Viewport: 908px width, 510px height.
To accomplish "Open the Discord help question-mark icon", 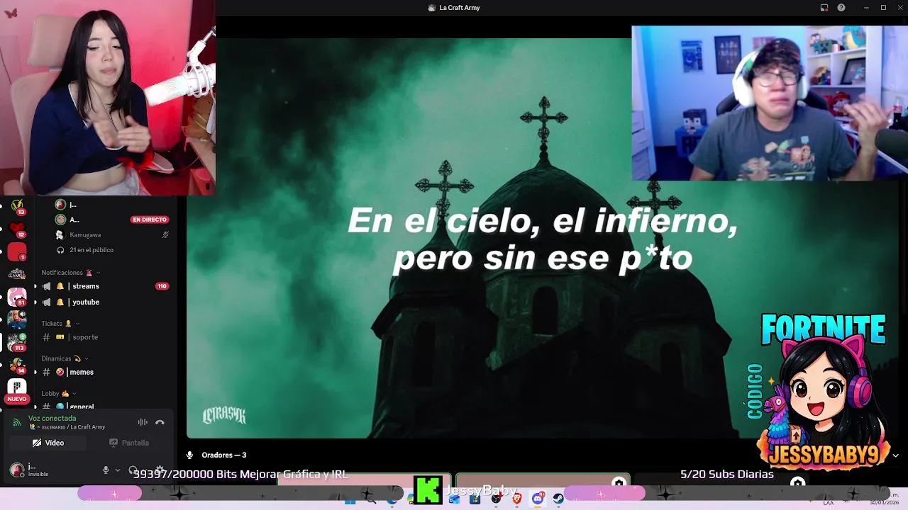I will click(841, 8).
